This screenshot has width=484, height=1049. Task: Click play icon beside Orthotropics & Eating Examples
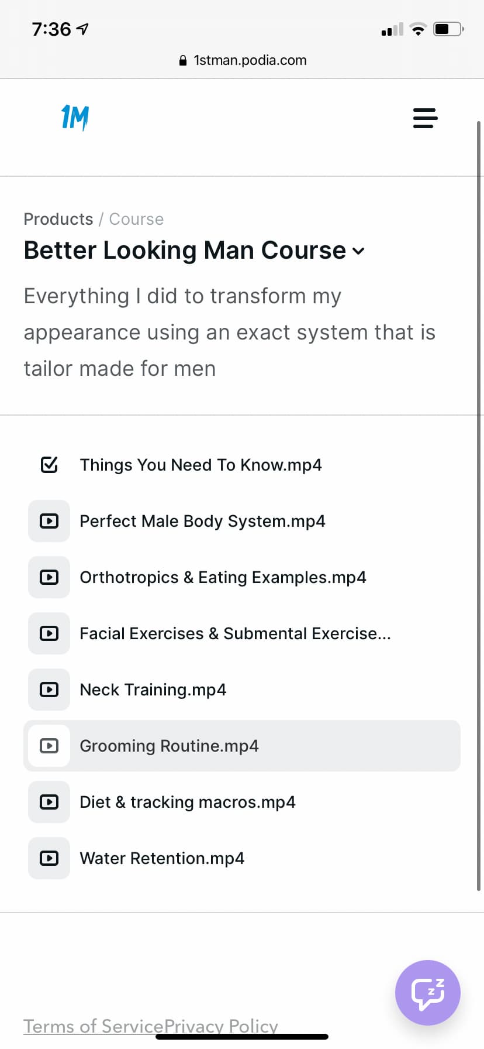(x=49, y=577)
